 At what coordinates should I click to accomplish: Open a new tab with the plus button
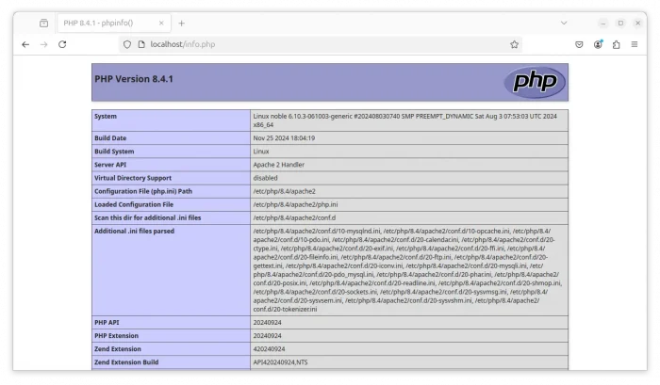(181, 24)
